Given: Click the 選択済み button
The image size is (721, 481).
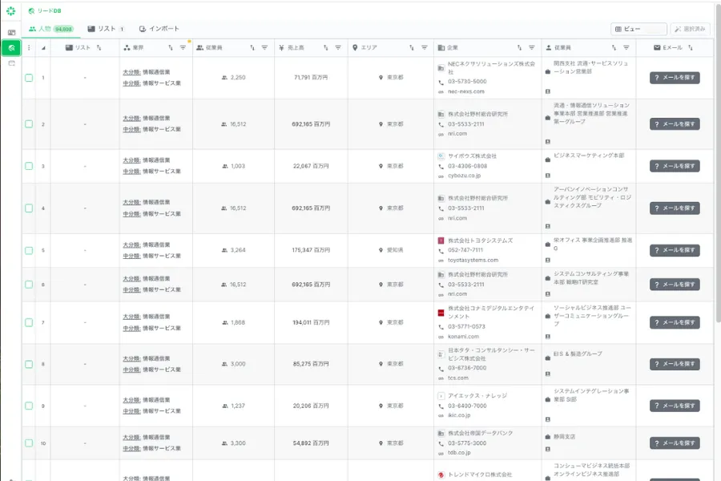Looking at the screenshot, I should click(690, 29).
